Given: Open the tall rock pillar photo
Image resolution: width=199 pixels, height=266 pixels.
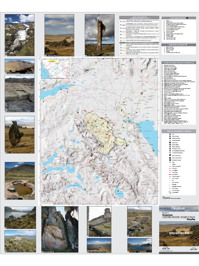Looking at the screenshot, I should pos(99,35).
